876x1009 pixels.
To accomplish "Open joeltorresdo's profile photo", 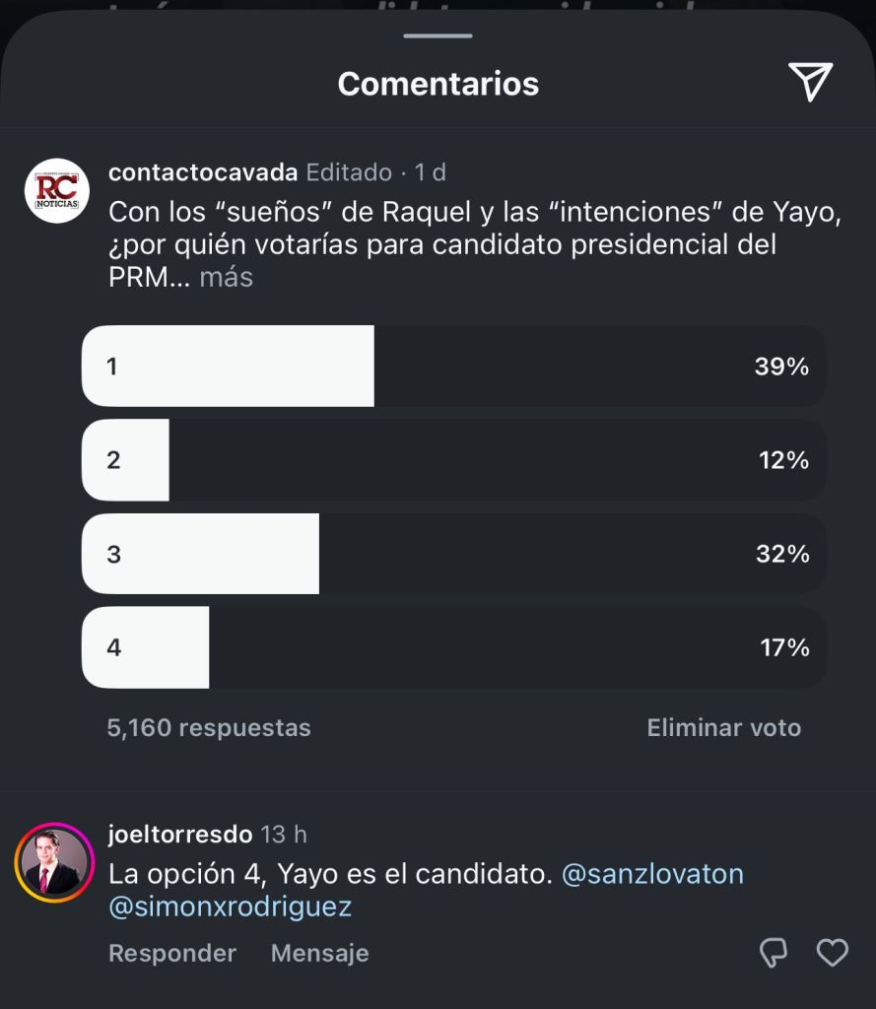I will tap(54, 862).
